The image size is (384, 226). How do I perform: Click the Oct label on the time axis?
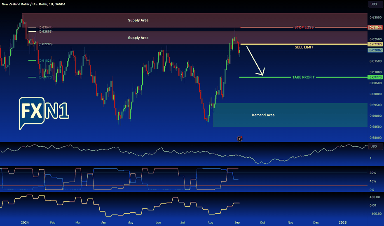pyautogui.click(x=262, y=222)
